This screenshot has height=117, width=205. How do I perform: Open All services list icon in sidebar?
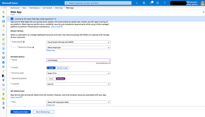[x=4, y=26]
